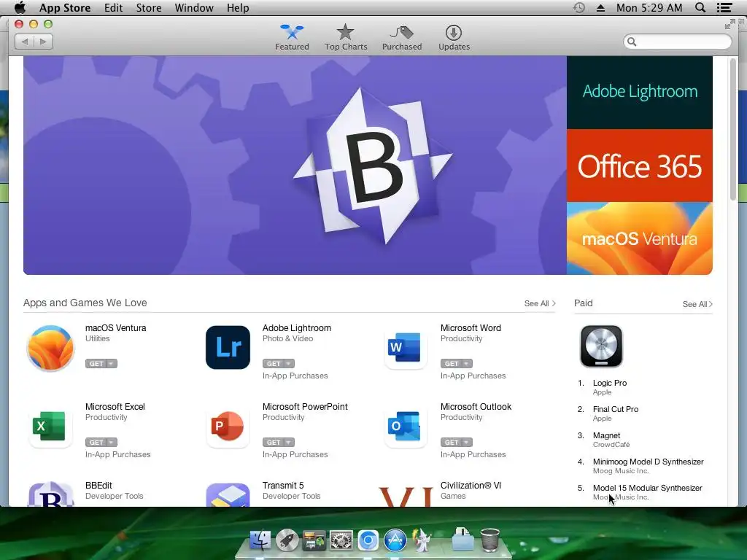Open GET dropdown arrow for macOS Ventura
This screenshot has height=560, width=747.
[111, 364]
